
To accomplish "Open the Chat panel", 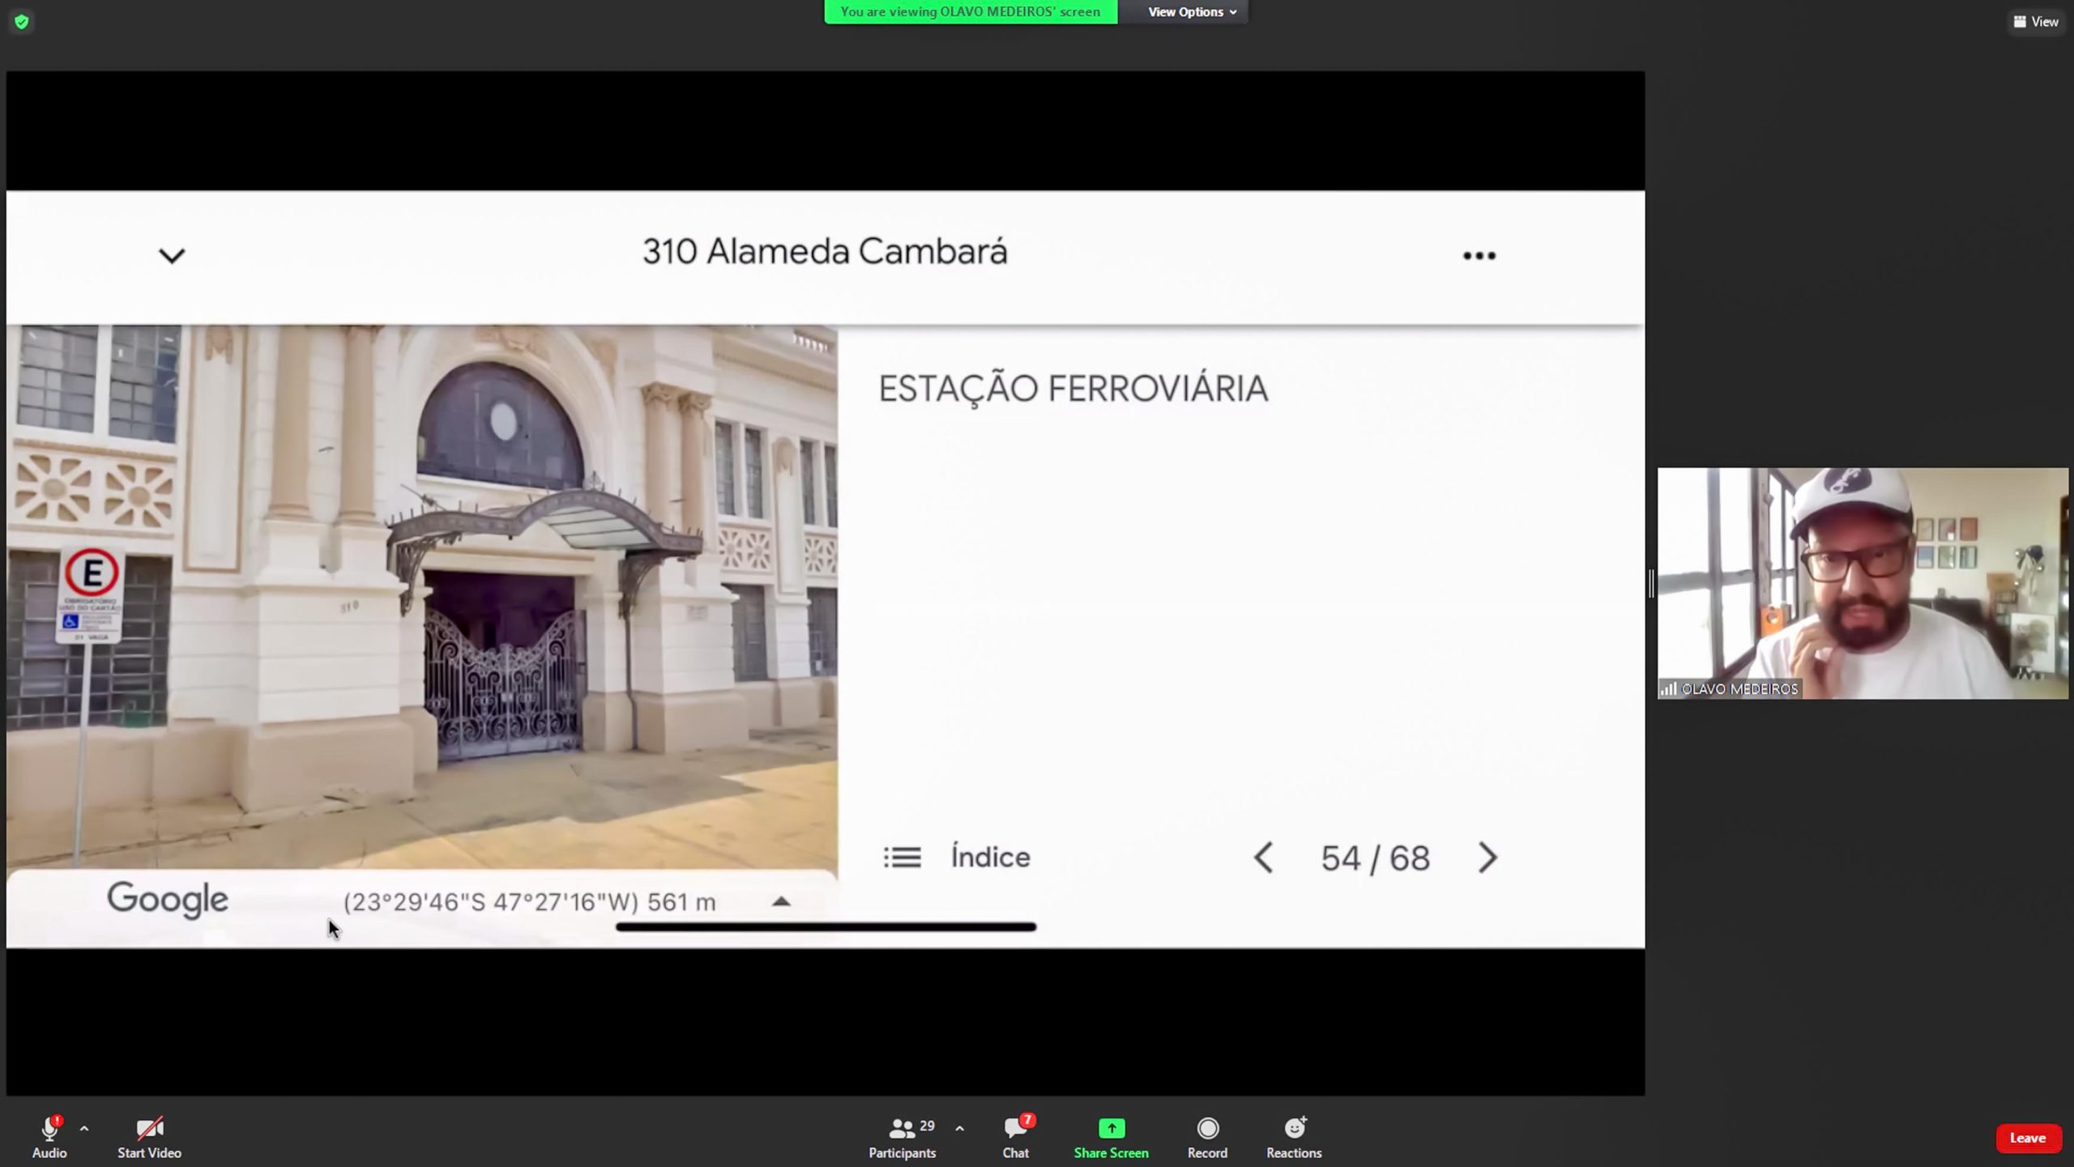I will pyautogui.click(x=1015, y=1130).
